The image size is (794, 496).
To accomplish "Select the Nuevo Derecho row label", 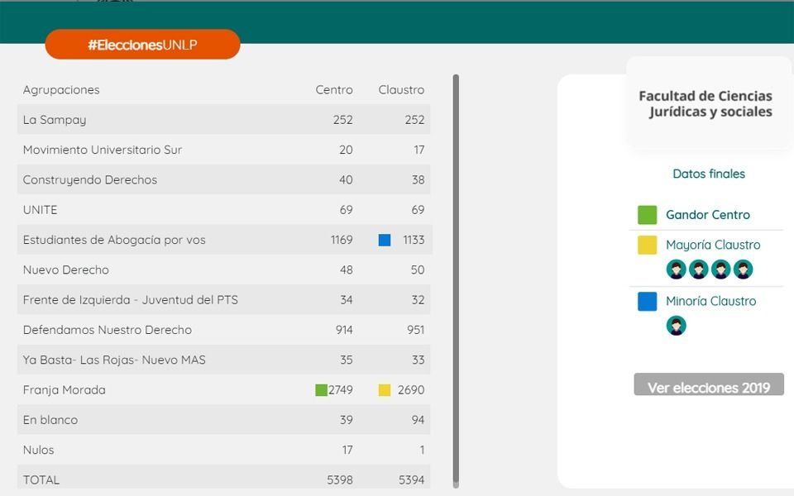I will pyautogui.click(x=66, y=269).
